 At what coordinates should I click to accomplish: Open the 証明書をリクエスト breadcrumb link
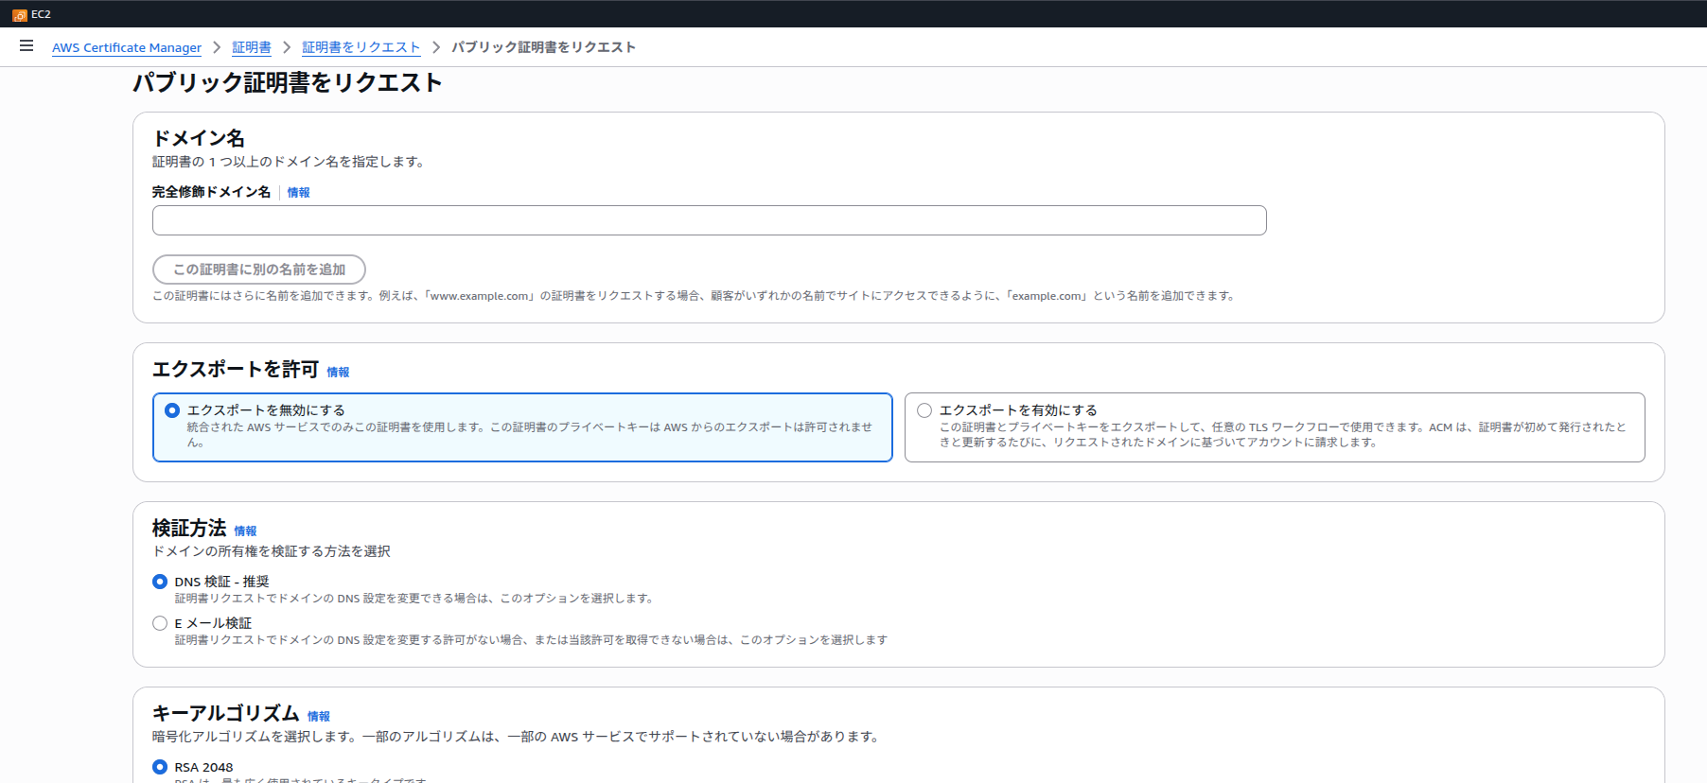coord(361,47)
